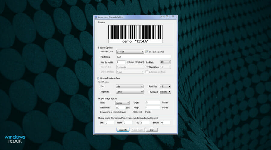Open the Font dropdown showing Arial
This screenshot has height=150, width=271.
(x=129, y=86)
